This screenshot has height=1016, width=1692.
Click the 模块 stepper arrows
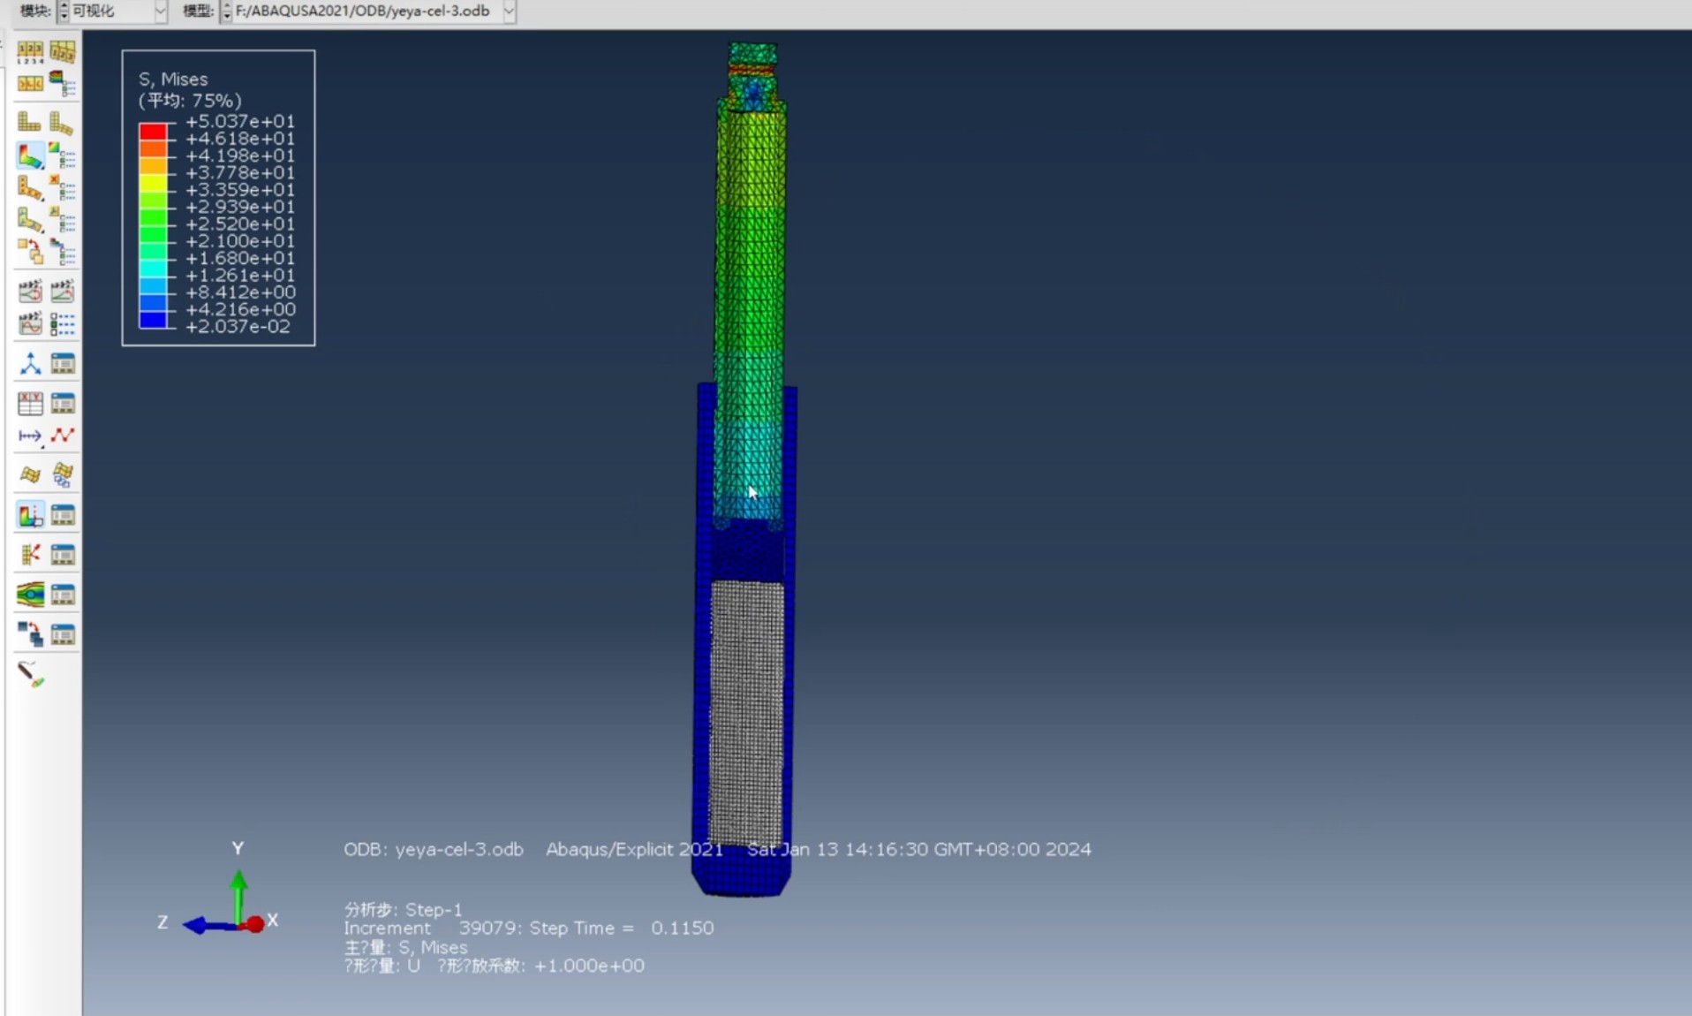tap(64, 11)
